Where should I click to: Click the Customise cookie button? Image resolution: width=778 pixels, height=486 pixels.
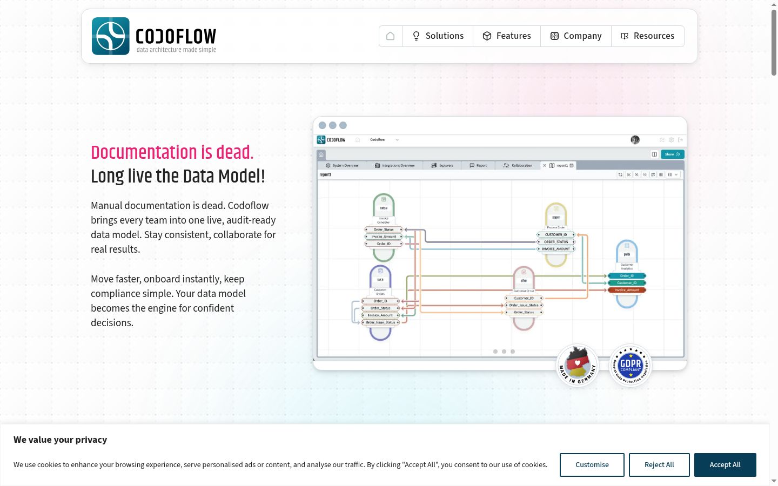click(x=592, y=465)
